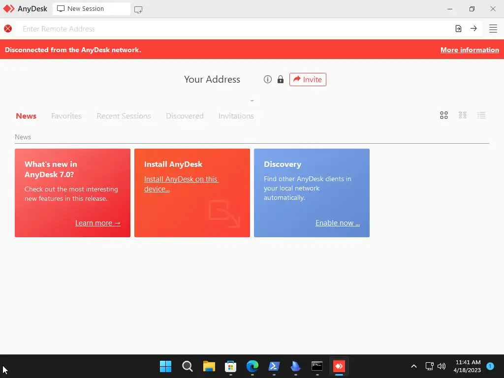
Task: Select list view icon
Action: click(481, 115)
